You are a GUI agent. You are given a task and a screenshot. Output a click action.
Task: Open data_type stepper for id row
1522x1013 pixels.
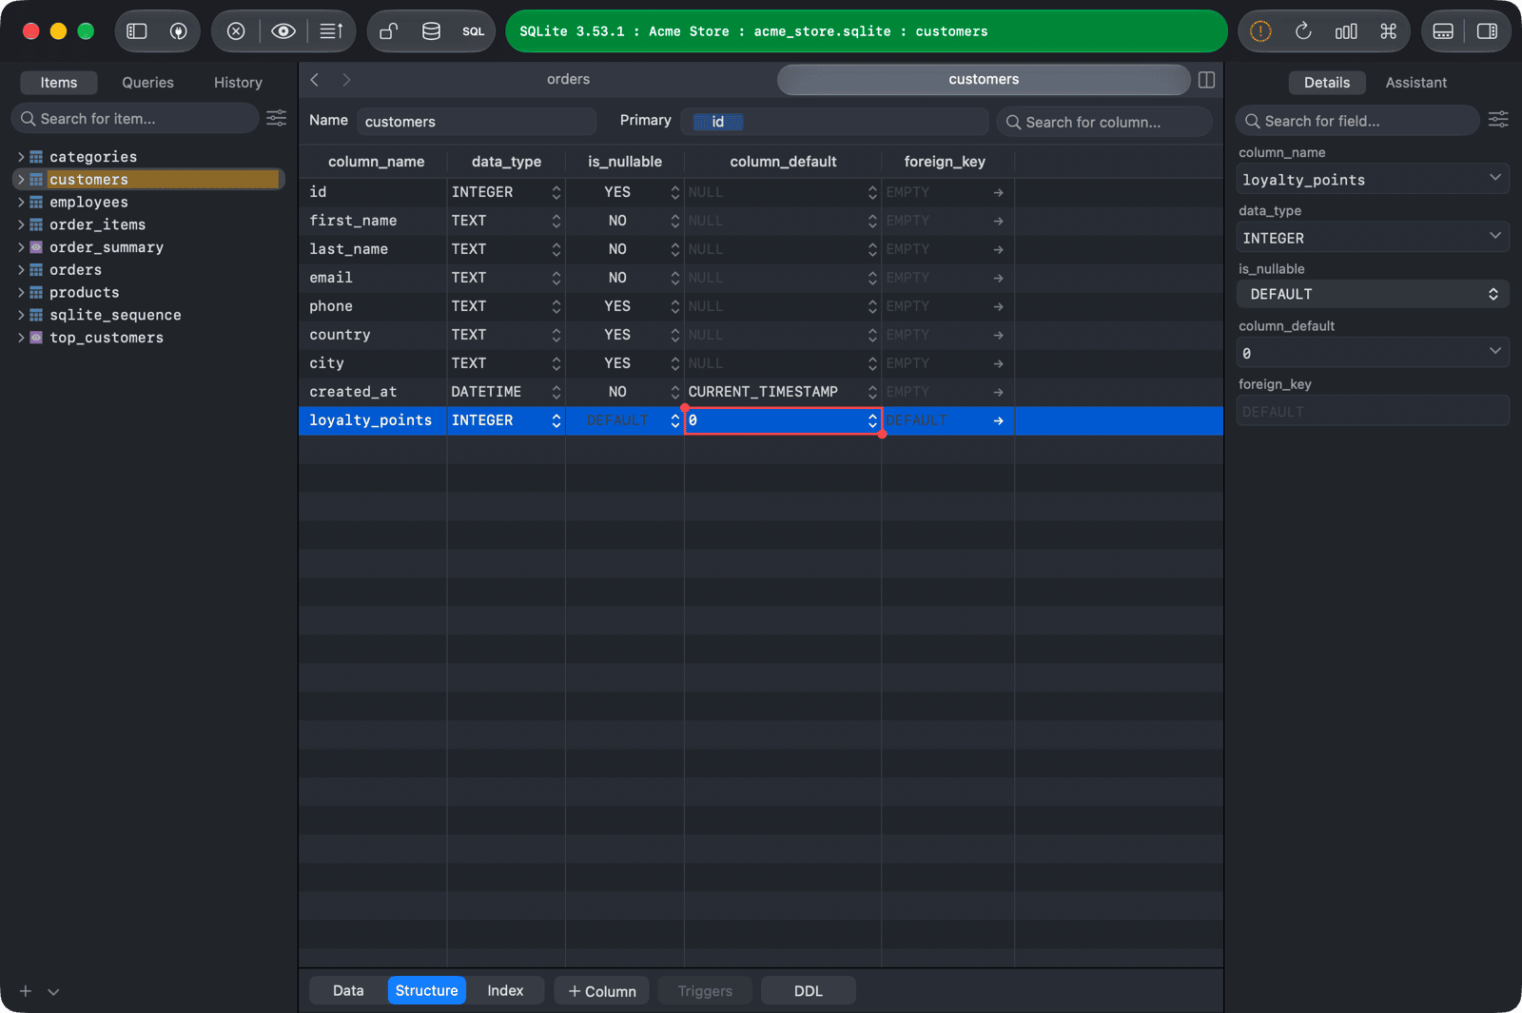(556, 192)
